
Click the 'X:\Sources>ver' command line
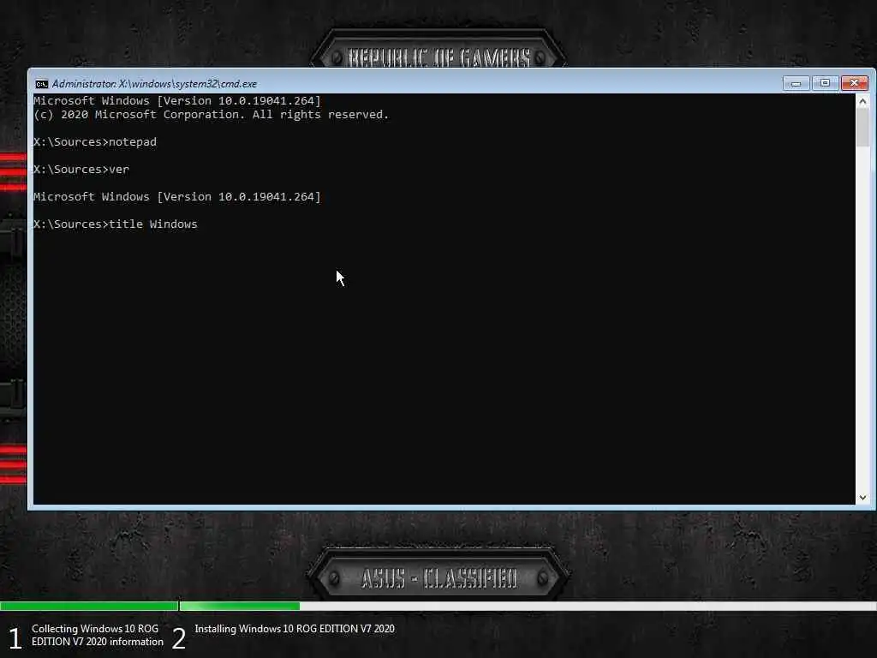click(81, 170)
